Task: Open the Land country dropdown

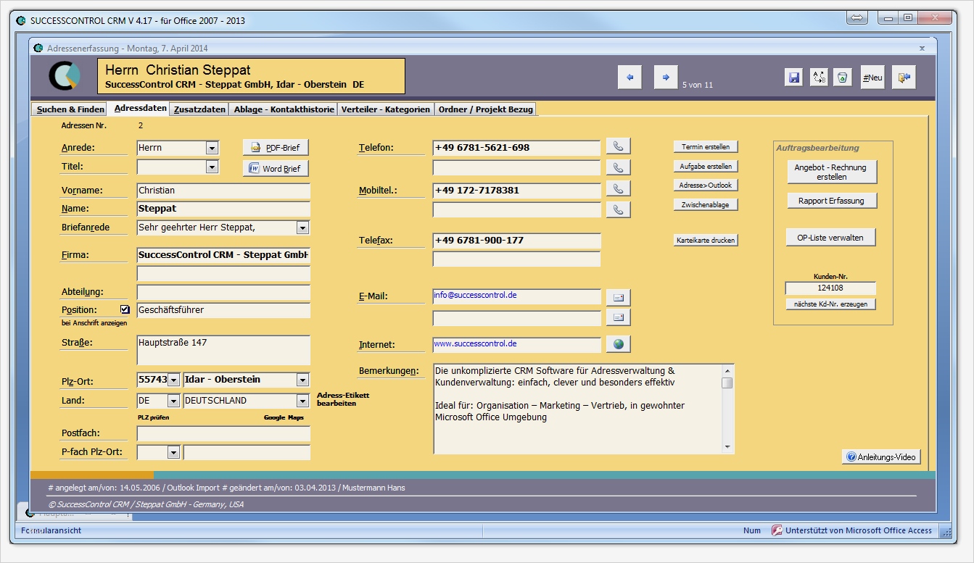Action: (174, 400)
